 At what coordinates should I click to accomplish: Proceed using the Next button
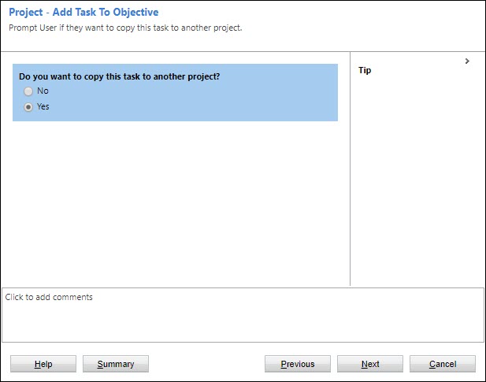coord(370,364)
